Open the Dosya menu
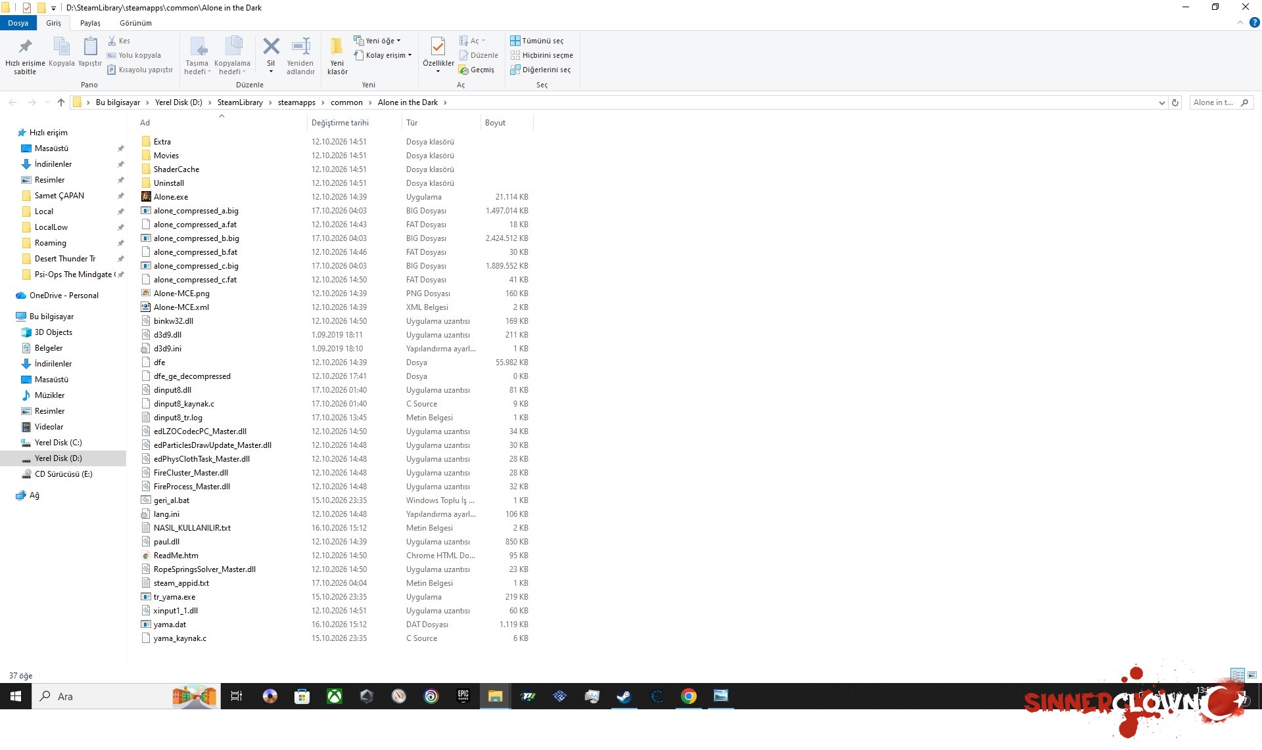Image resolution: width=1262 pixels, height=750 pixels. coord(18,23)
